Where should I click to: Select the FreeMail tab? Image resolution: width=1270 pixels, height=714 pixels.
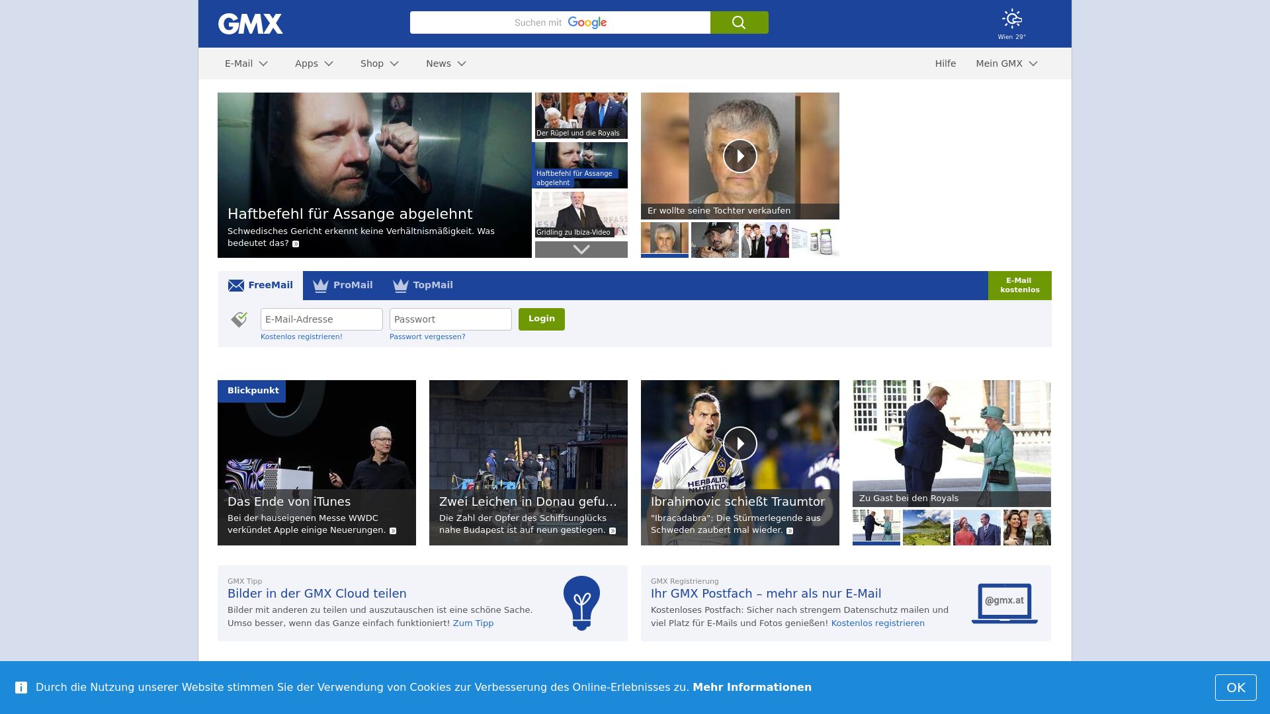[x=261, y=286]
